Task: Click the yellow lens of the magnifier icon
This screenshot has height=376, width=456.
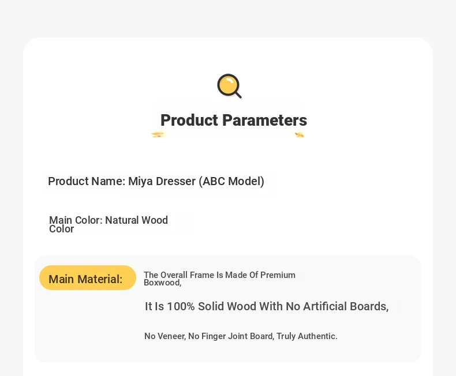Action: click(229, 85)
